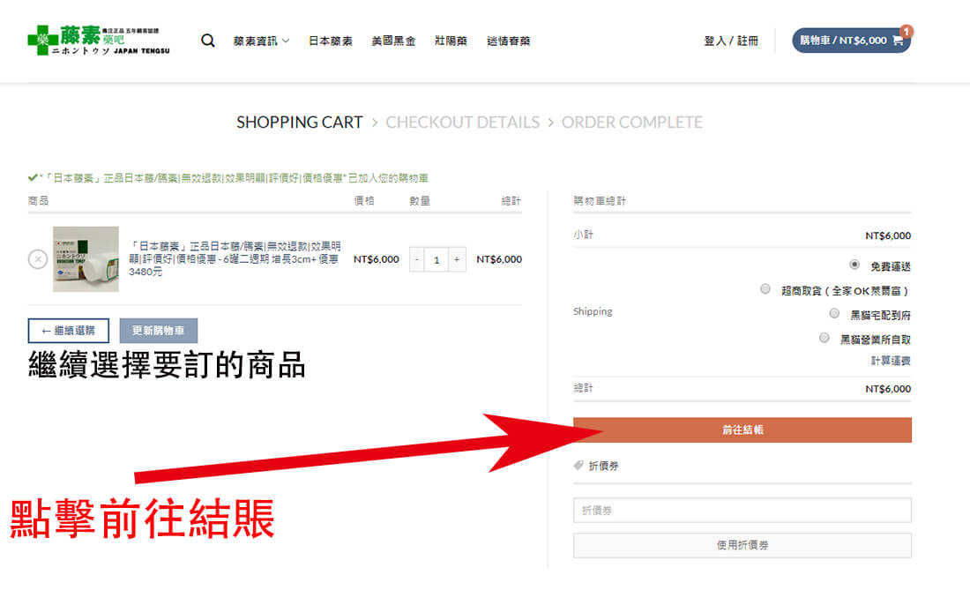Go to SHOPPING CART breadcrumb step

pyautogui.click(x=300, y=123)
